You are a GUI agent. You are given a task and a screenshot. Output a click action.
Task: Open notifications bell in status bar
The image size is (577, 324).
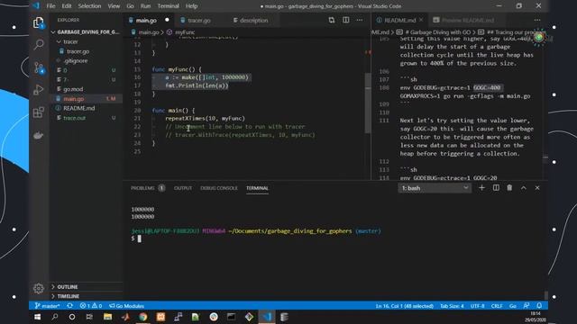(539, 306)
